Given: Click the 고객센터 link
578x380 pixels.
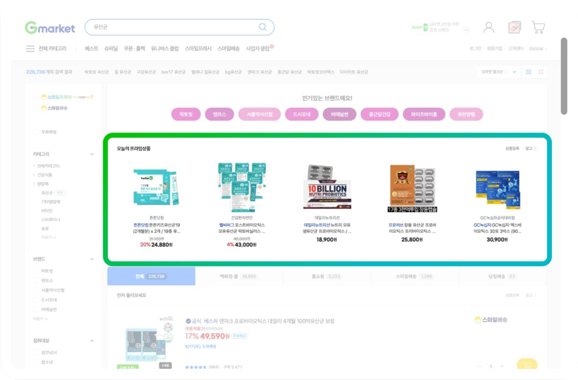Looking at the screenshot, I should (516, 49).
